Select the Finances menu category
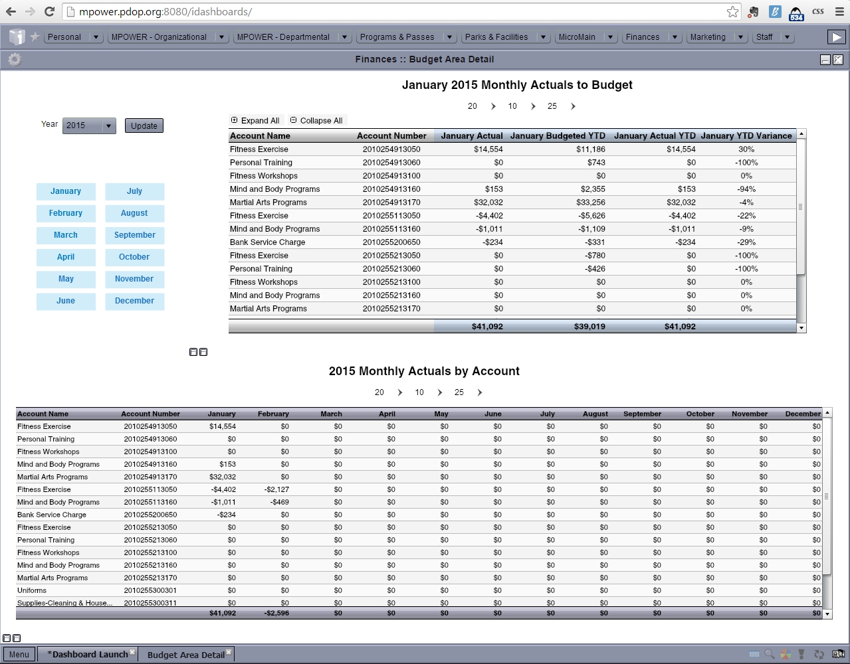The width and height of the screenshot is (850, 664). (643, 37)
